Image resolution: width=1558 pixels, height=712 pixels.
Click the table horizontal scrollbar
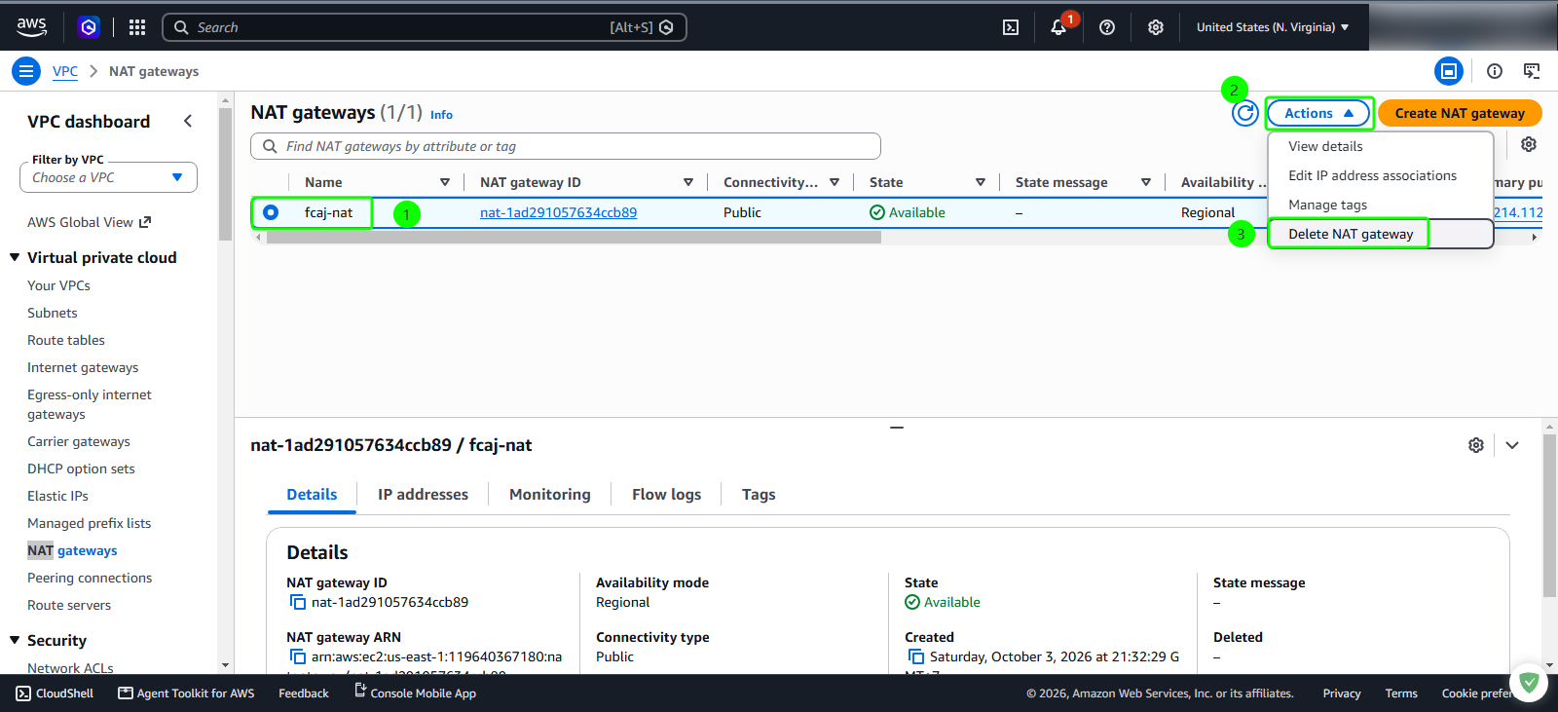[x=574, y=237]
